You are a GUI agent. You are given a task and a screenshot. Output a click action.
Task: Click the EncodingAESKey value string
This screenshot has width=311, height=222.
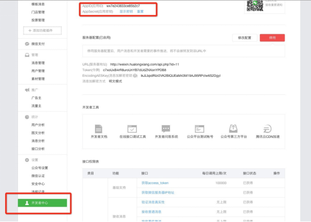[x=181, y=76]
